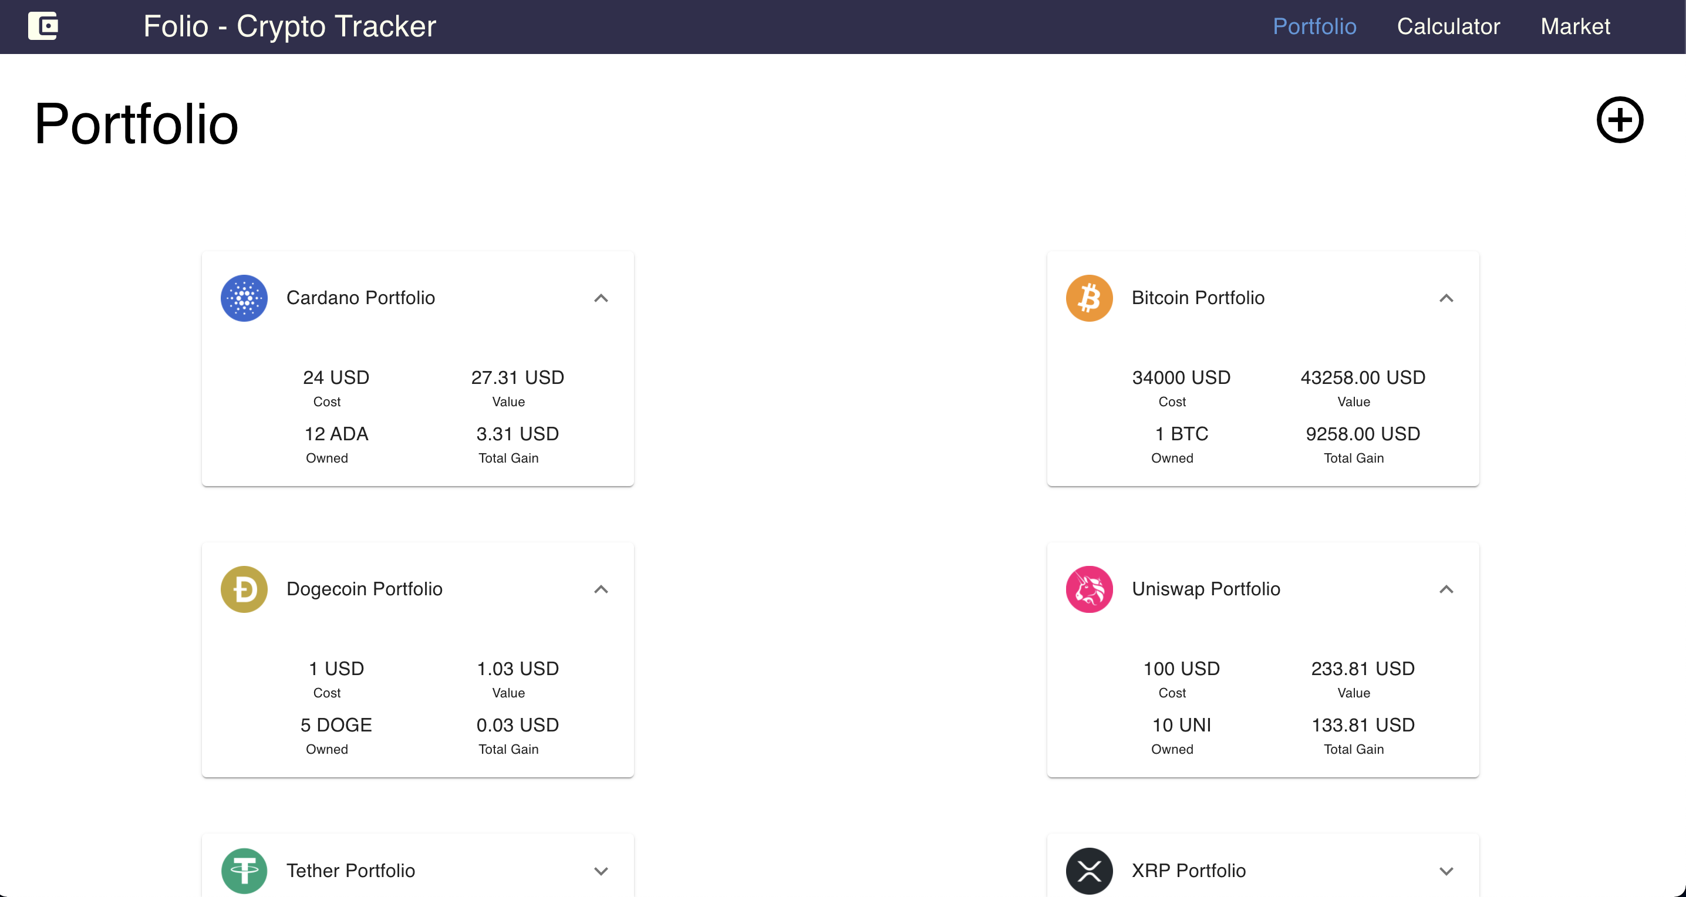Image resolution: width=1686 pixels, height=897 pixels.
Task: Select the Dogecoin coin icon
Action: click(244, 589)
